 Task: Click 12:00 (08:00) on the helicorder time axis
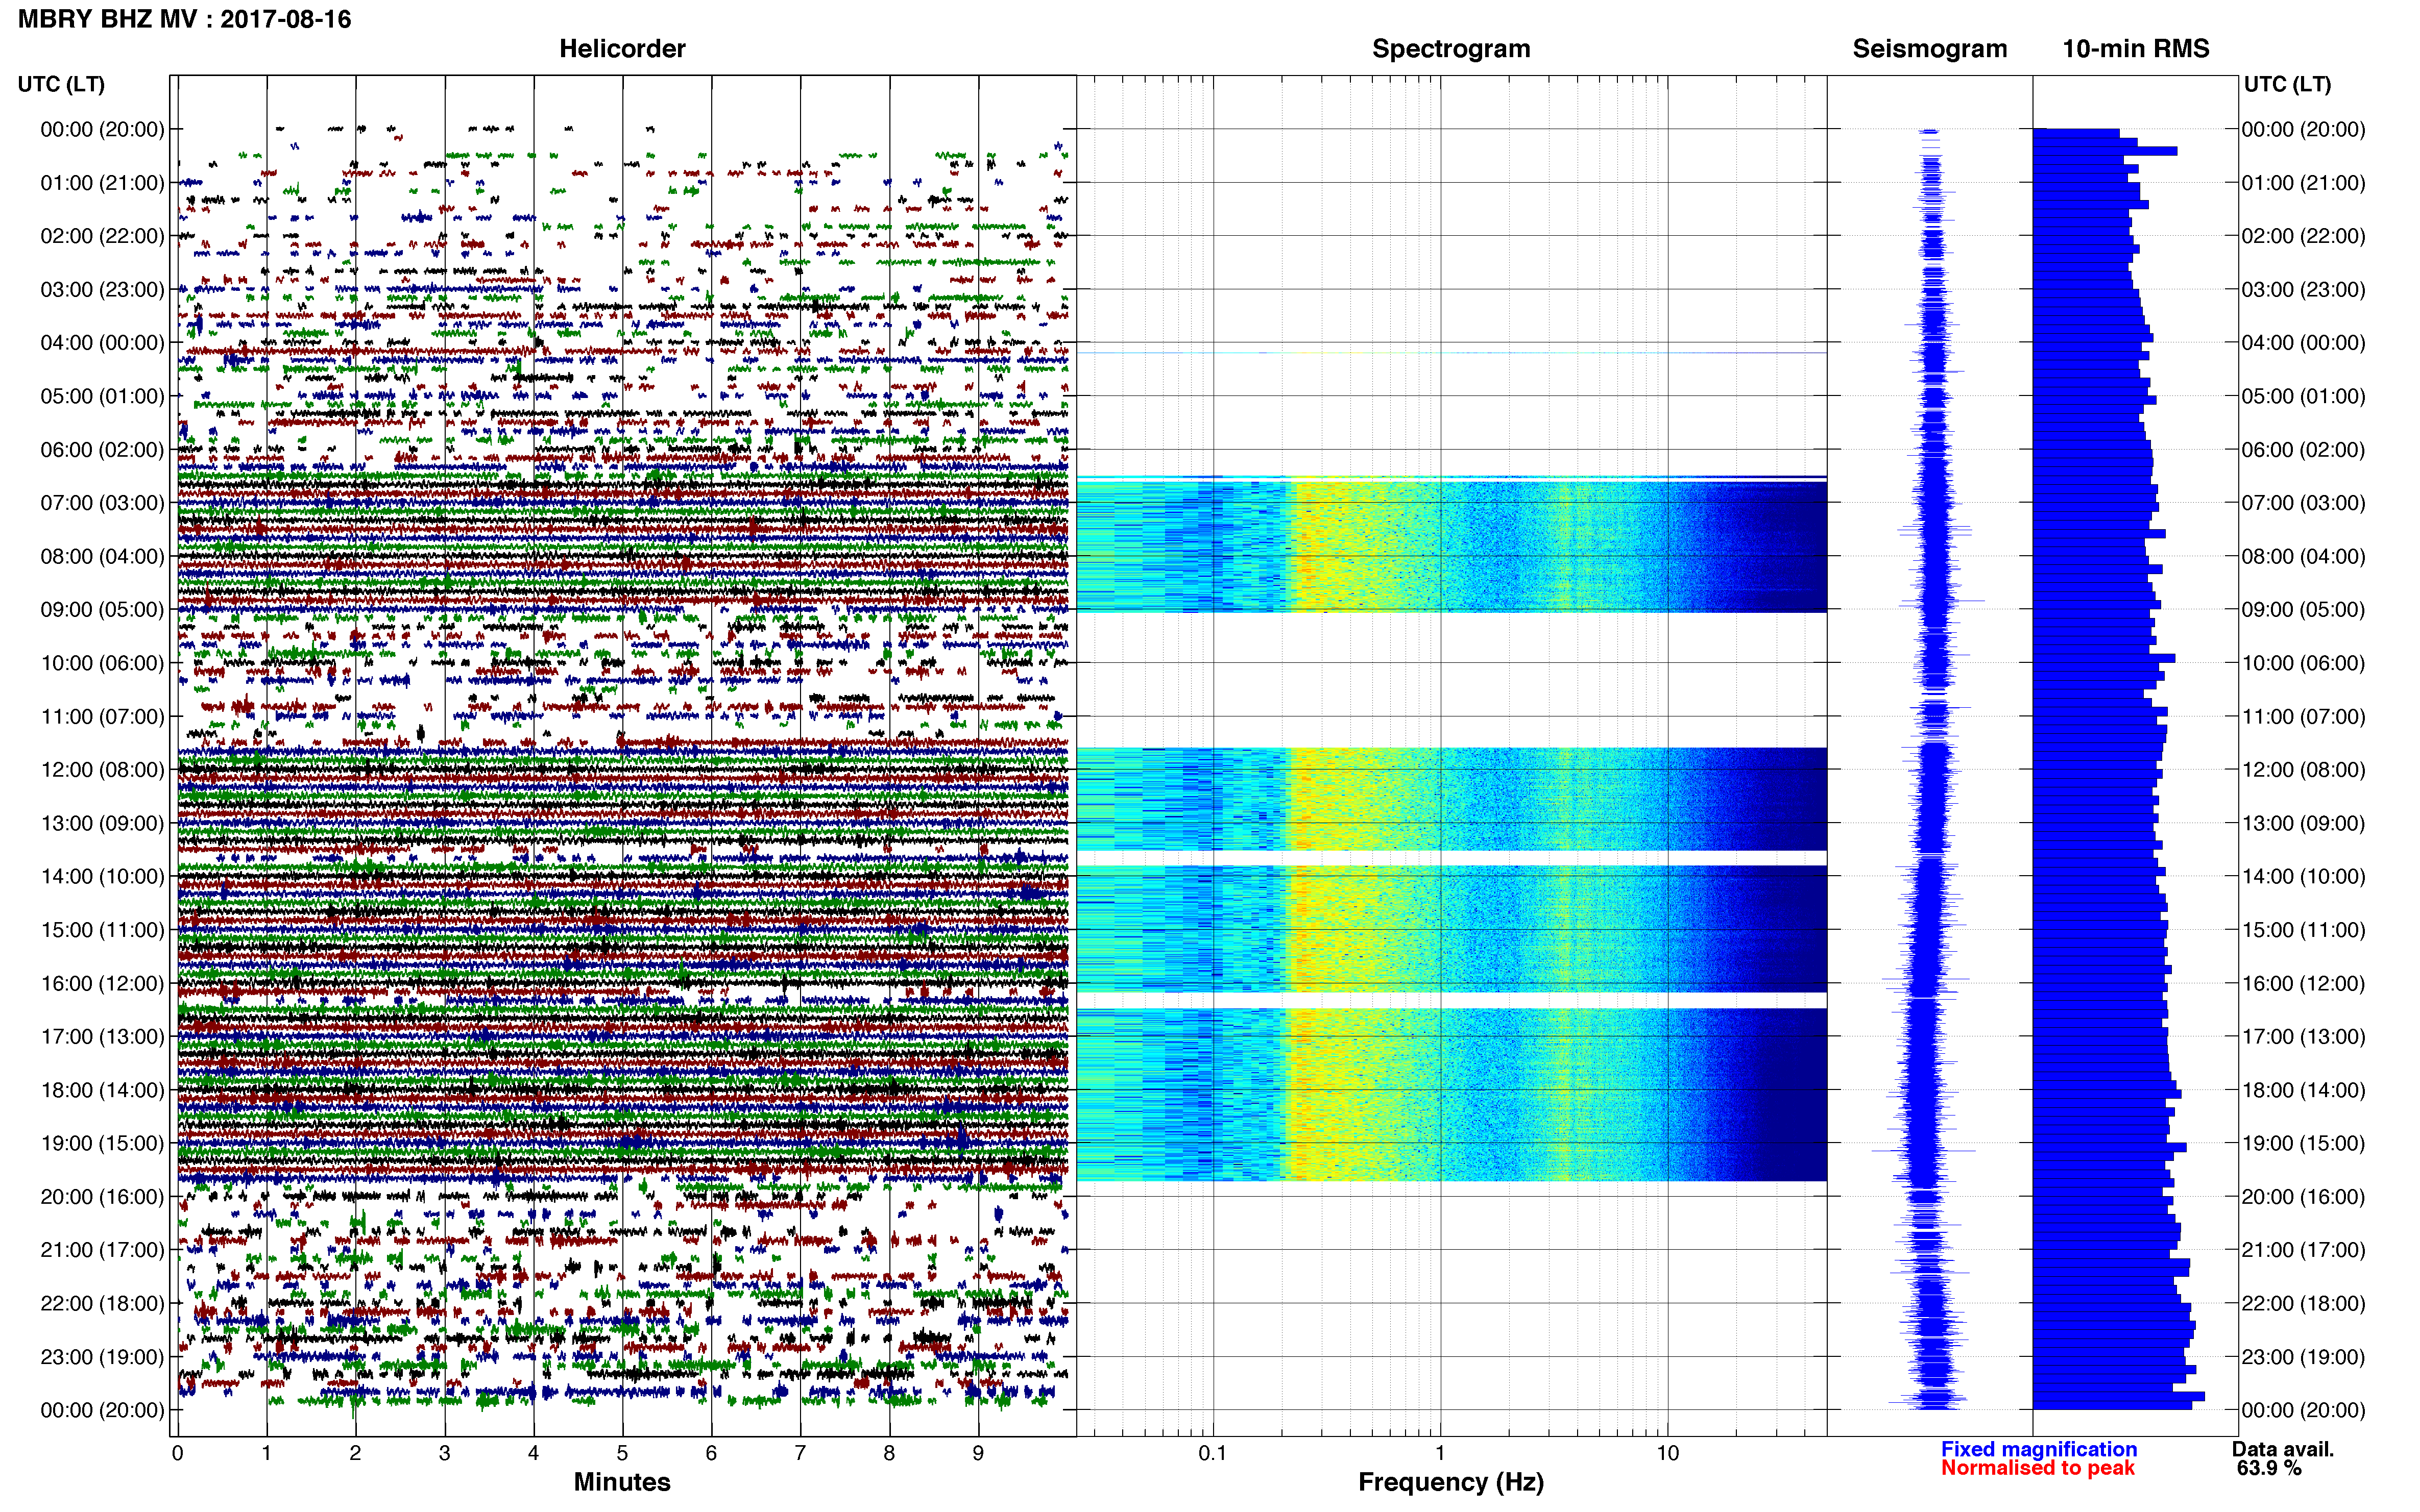click(102, 770)
